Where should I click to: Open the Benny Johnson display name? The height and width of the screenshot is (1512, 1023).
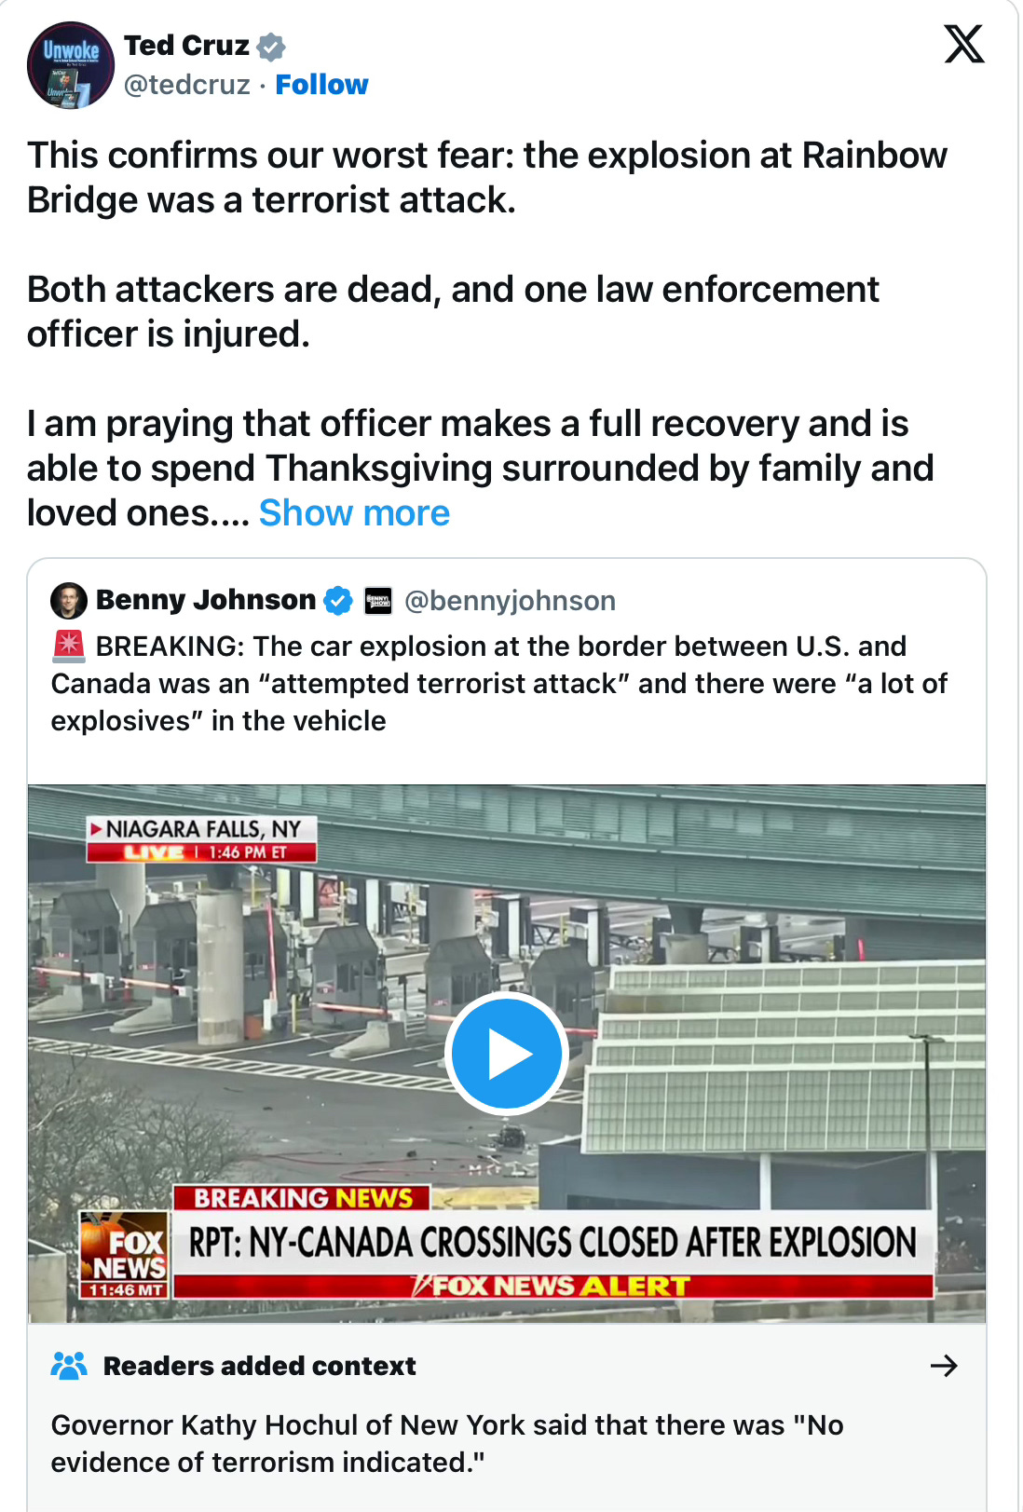[x=206, y=600]
